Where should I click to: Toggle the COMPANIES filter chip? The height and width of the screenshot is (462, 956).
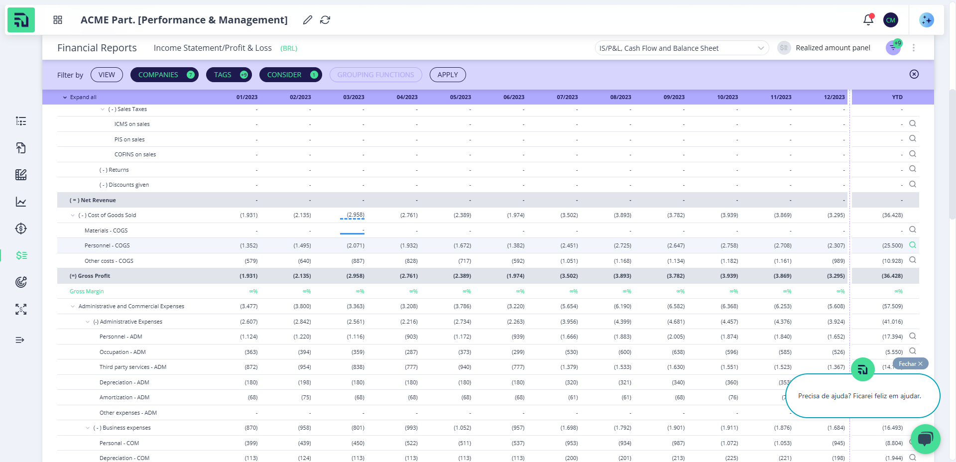coord(164,75)
